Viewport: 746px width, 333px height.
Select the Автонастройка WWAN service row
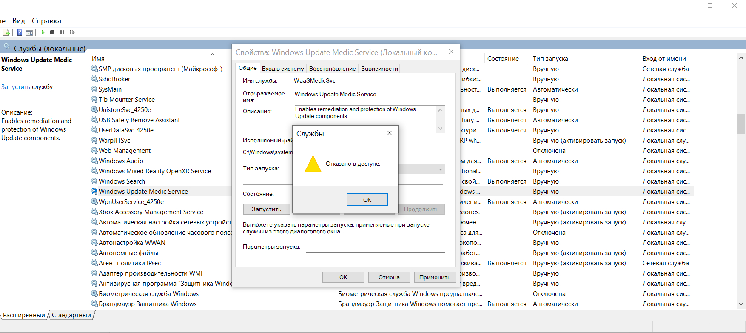click(x=132, y=242)
